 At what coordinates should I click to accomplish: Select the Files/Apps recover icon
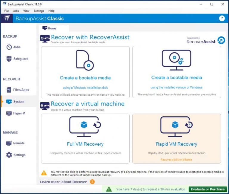[x=9, y=90]
